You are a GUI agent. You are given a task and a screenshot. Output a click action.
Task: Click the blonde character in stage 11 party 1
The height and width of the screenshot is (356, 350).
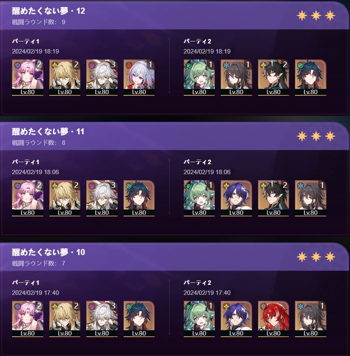(x=65, y=198)
